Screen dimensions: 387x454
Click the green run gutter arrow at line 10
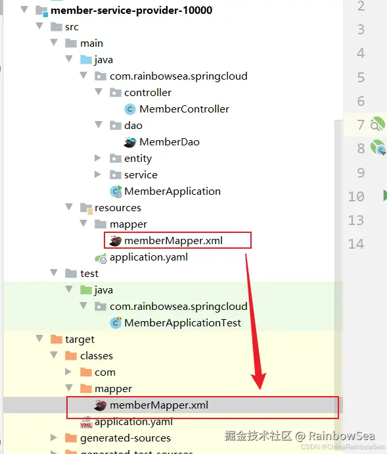(x=385, y=195)
